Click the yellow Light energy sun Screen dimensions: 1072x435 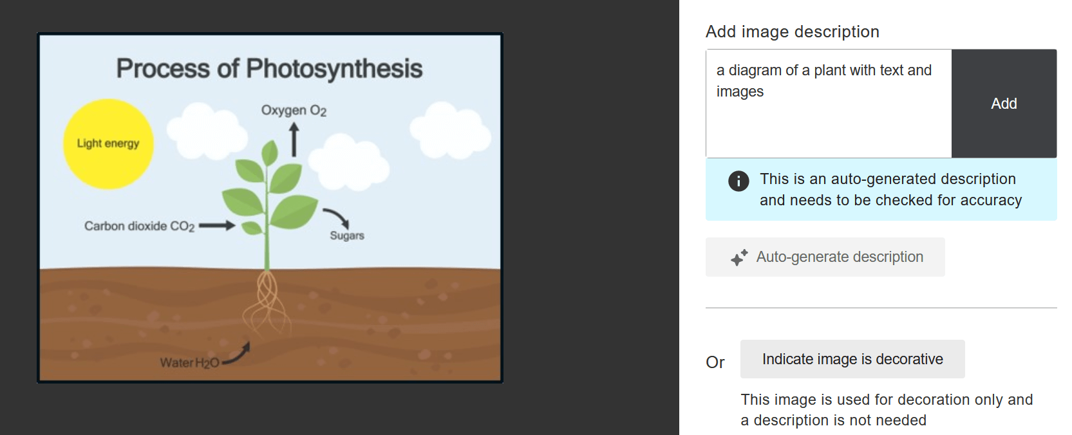click(x=108, y=143)
